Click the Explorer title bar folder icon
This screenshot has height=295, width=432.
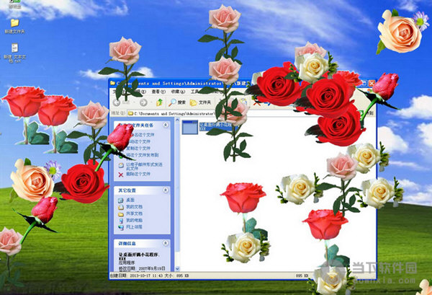113,83
